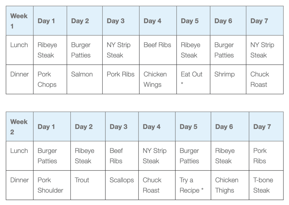Select Week 2 Pork Ribs lunch cell
This screenshot has height=205, width=289.
266,156
